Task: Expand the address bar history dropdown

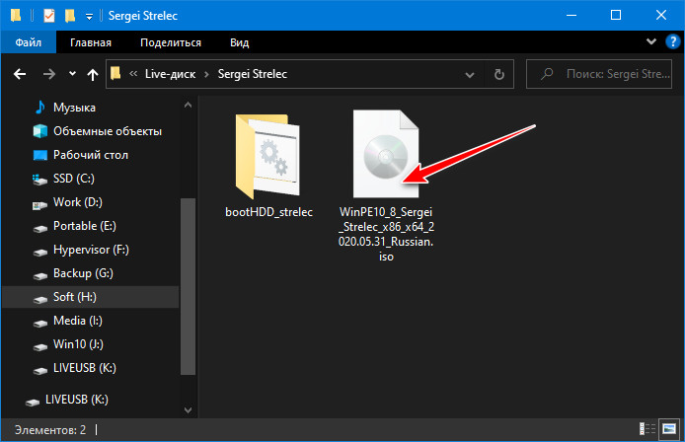Action: [470, 75]
